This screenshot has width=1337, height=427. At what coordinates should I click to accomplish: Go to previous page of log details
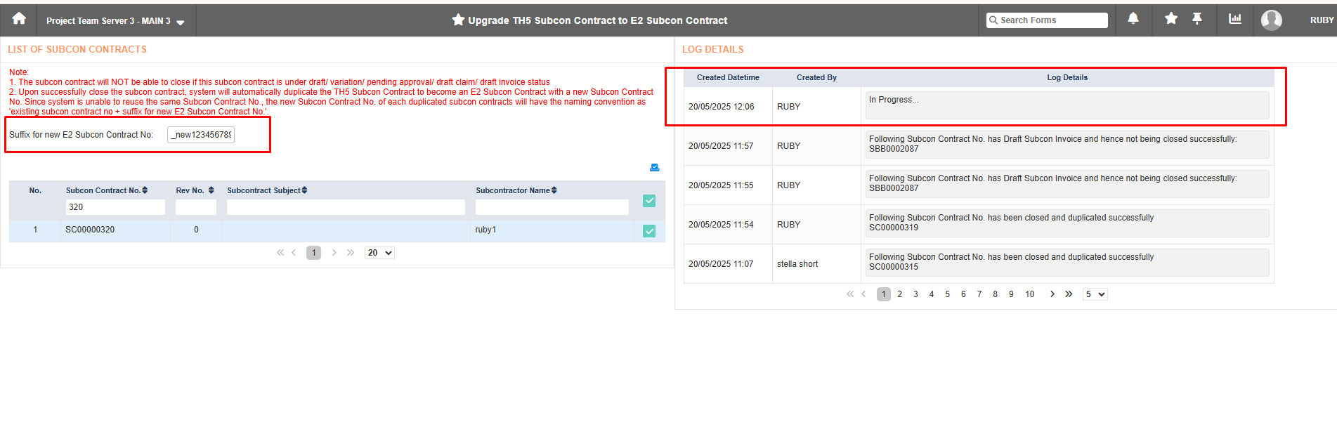[x=863, y=294]
